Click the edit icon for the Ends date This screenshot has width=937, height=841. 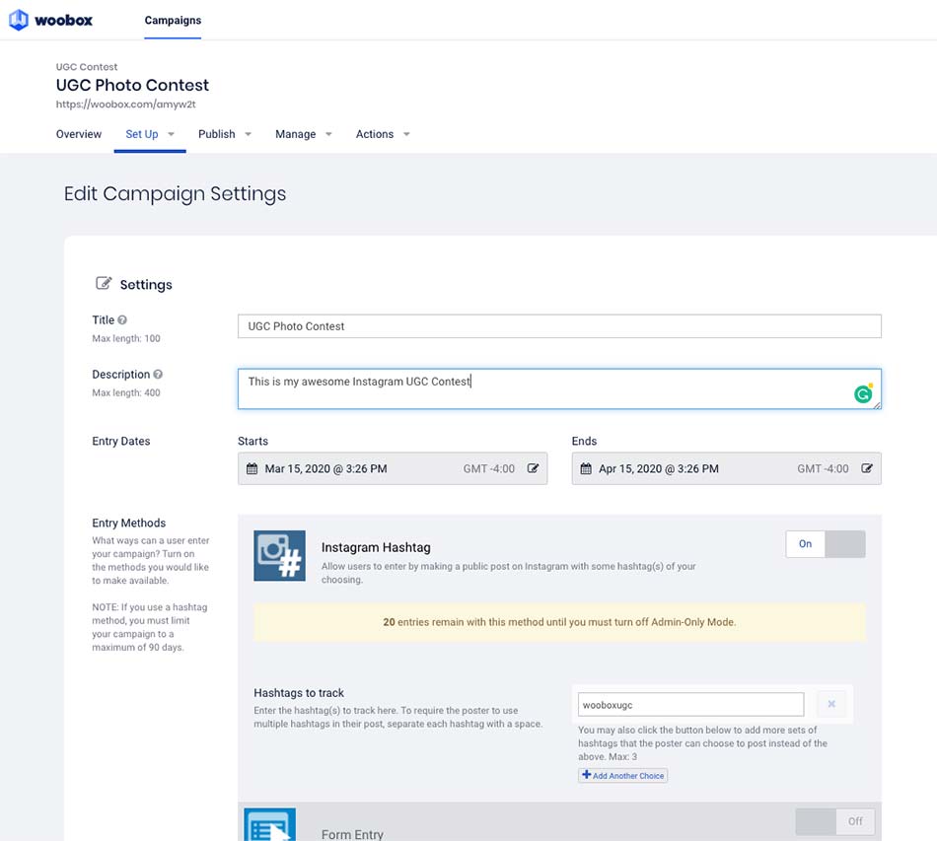(x=867, y=469)
